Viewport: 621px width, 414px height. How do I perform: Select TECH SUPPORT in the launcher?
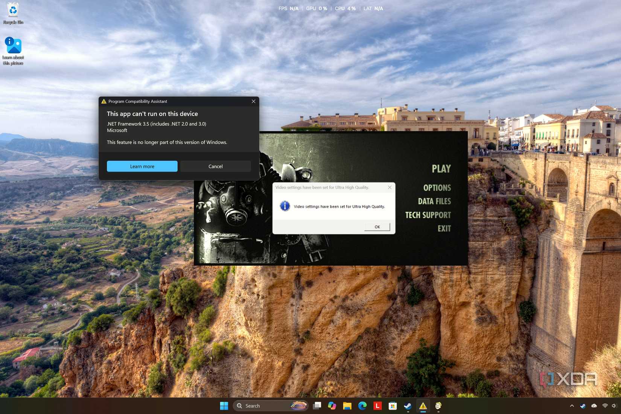(x=428, y=215)
